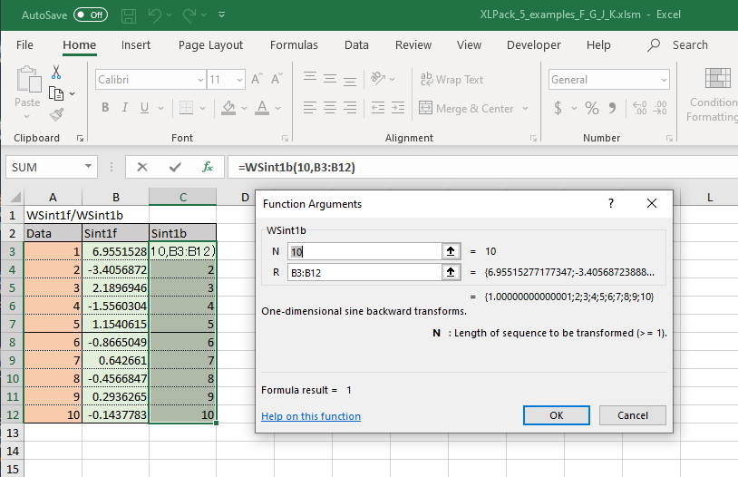This screenshot has height=477, width=738.
Task: Click the Increase Font Size icon
Action: (257, 79)
